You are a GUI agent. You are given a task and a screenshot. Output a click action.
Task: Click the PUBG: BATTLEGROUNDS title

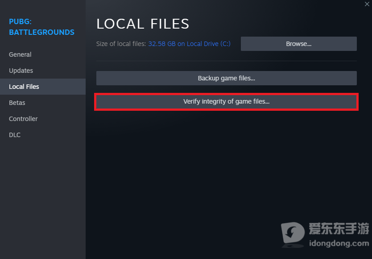point(41,27)
